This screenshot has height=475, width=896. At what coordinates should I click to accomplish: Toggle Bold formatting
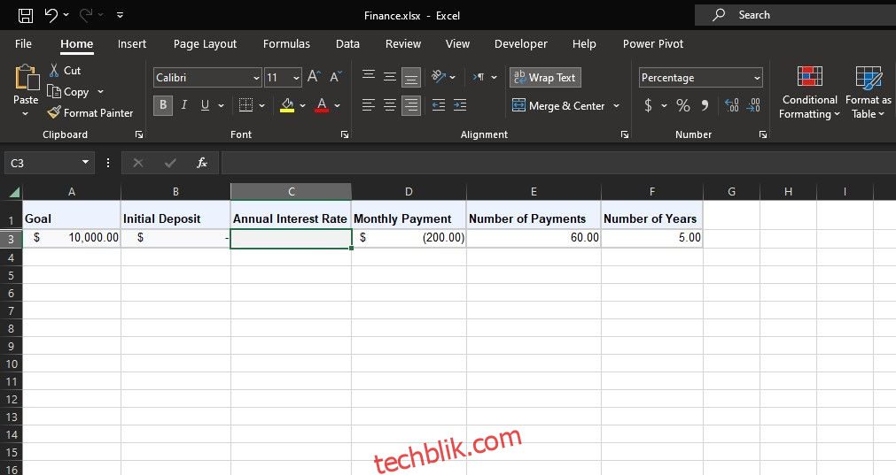pos(163,105)
